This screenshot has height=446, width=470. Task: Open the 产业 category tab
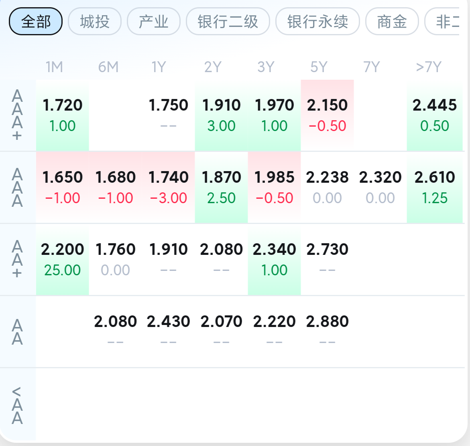[x=154, y=21]
